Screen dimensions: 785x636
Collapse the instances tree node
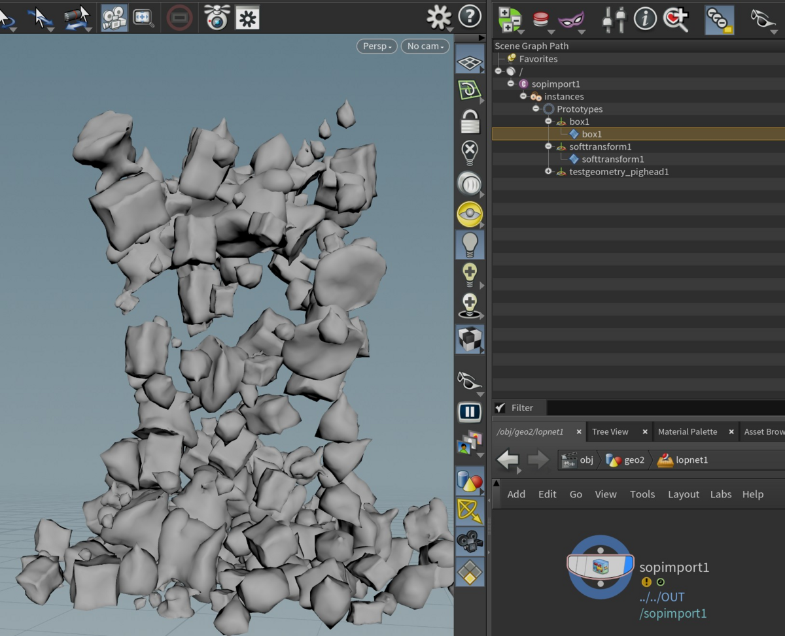[x=523, y=96]
